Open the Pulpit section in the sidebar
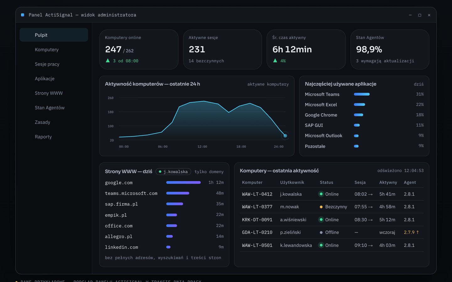The image size is (452, 282). (x=54, y=35)
